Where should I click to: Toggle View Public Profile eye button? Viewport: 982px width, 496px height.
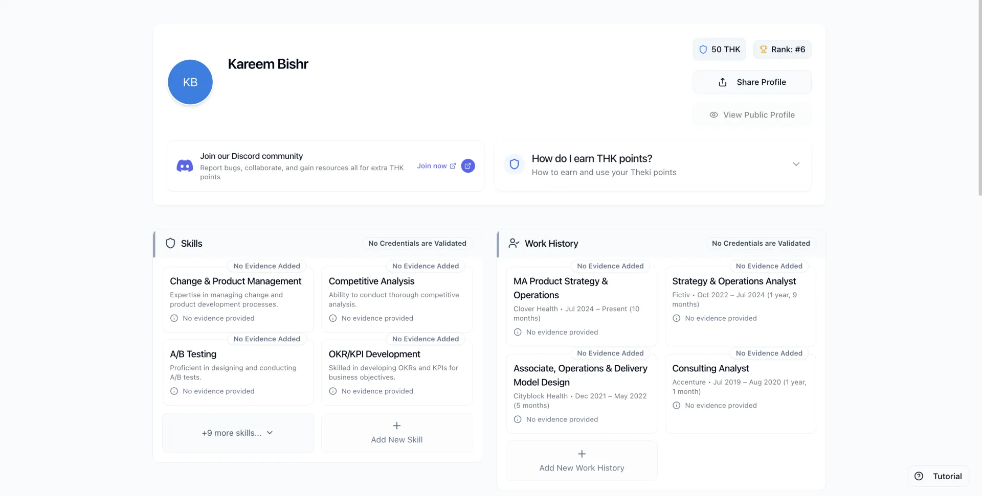click(x=751, y=115)
